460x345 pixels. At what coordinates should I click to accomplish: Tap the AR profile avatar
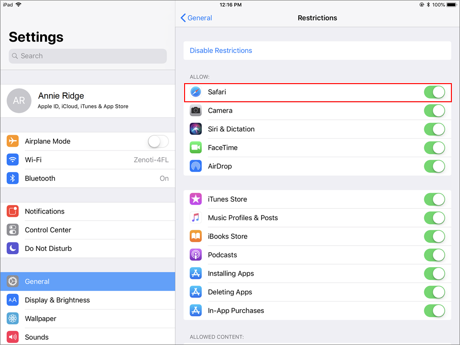pyautogui.click(x=19, y=100)
